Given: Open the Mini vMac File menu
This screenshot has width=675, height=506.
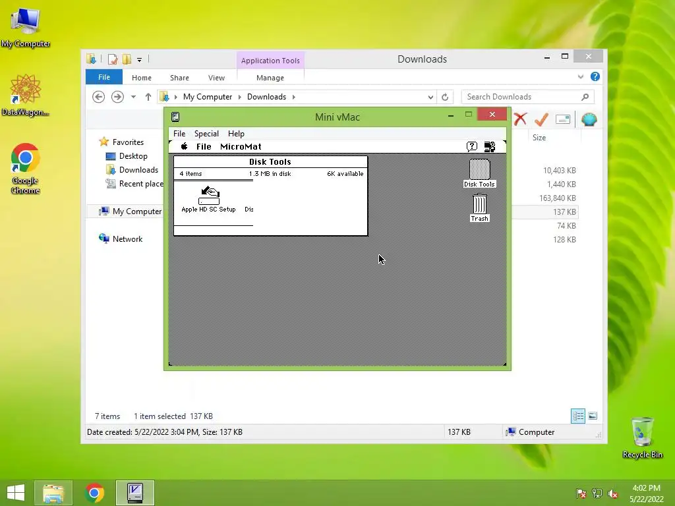Looking at the screenshot, I should pyautogui.click(x=179, y=133).
